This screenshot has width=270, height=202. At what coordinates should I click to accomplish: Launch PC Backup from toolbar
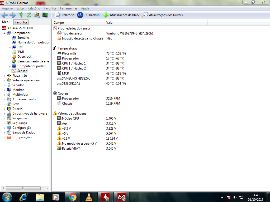88,15
